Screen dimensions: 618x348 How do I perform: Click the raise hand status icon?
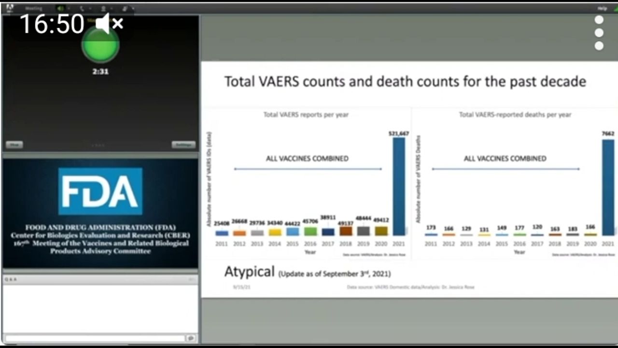[125, 8]
